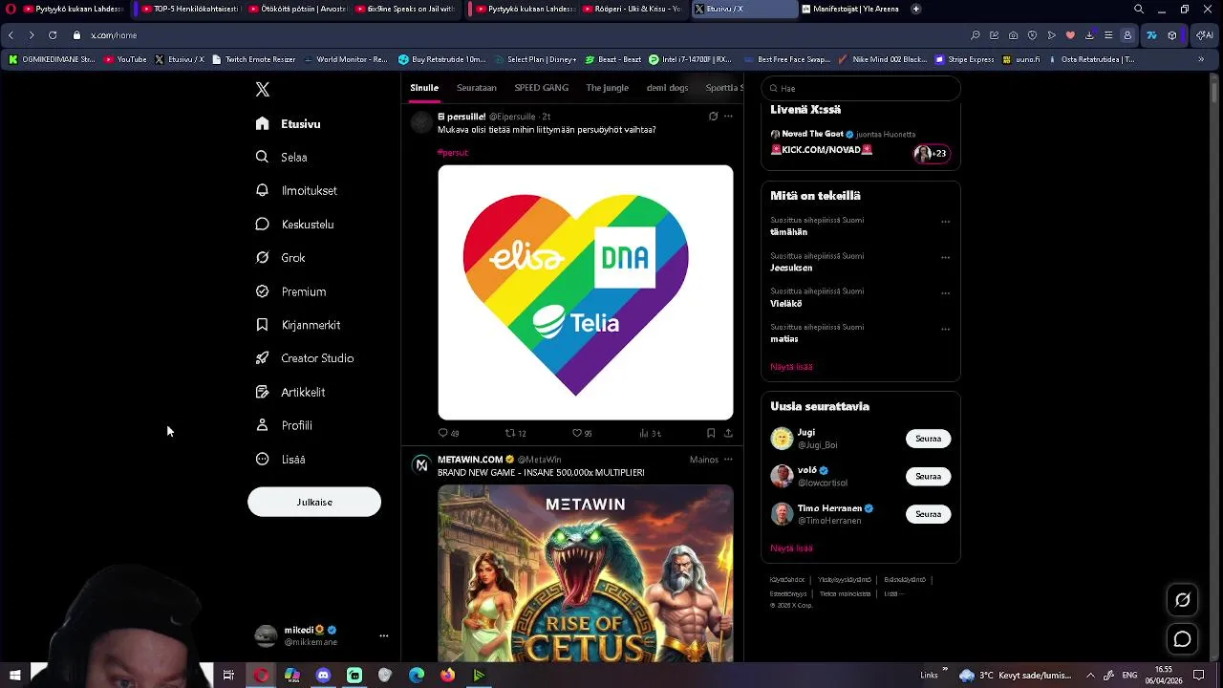Open account menu dots next to mikedi
1223x688 pixels.
pyautogui.click(x=384, y=635)
